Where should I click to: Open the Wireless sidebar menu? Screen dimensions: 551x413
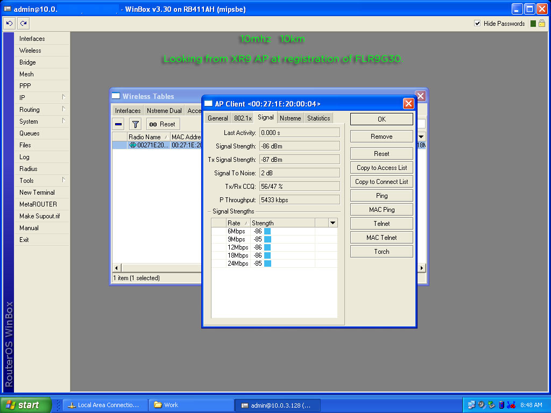41,51
